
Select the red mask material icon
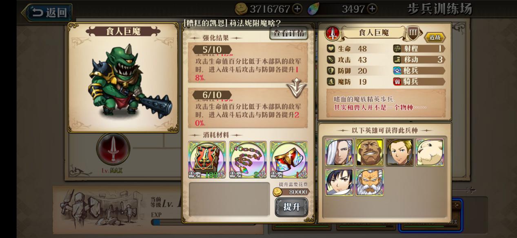coord(207,160)
